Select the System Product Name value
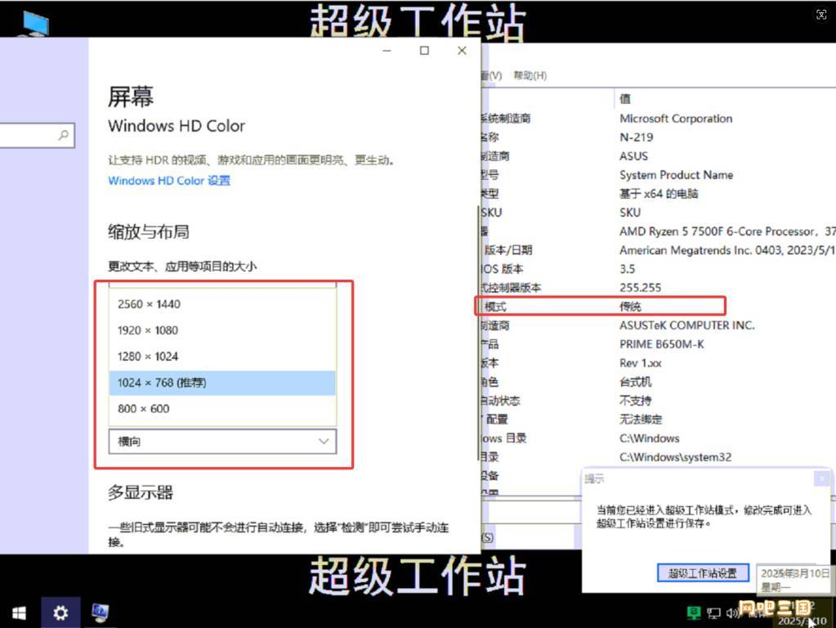836x628 pixels. point(676,174)
